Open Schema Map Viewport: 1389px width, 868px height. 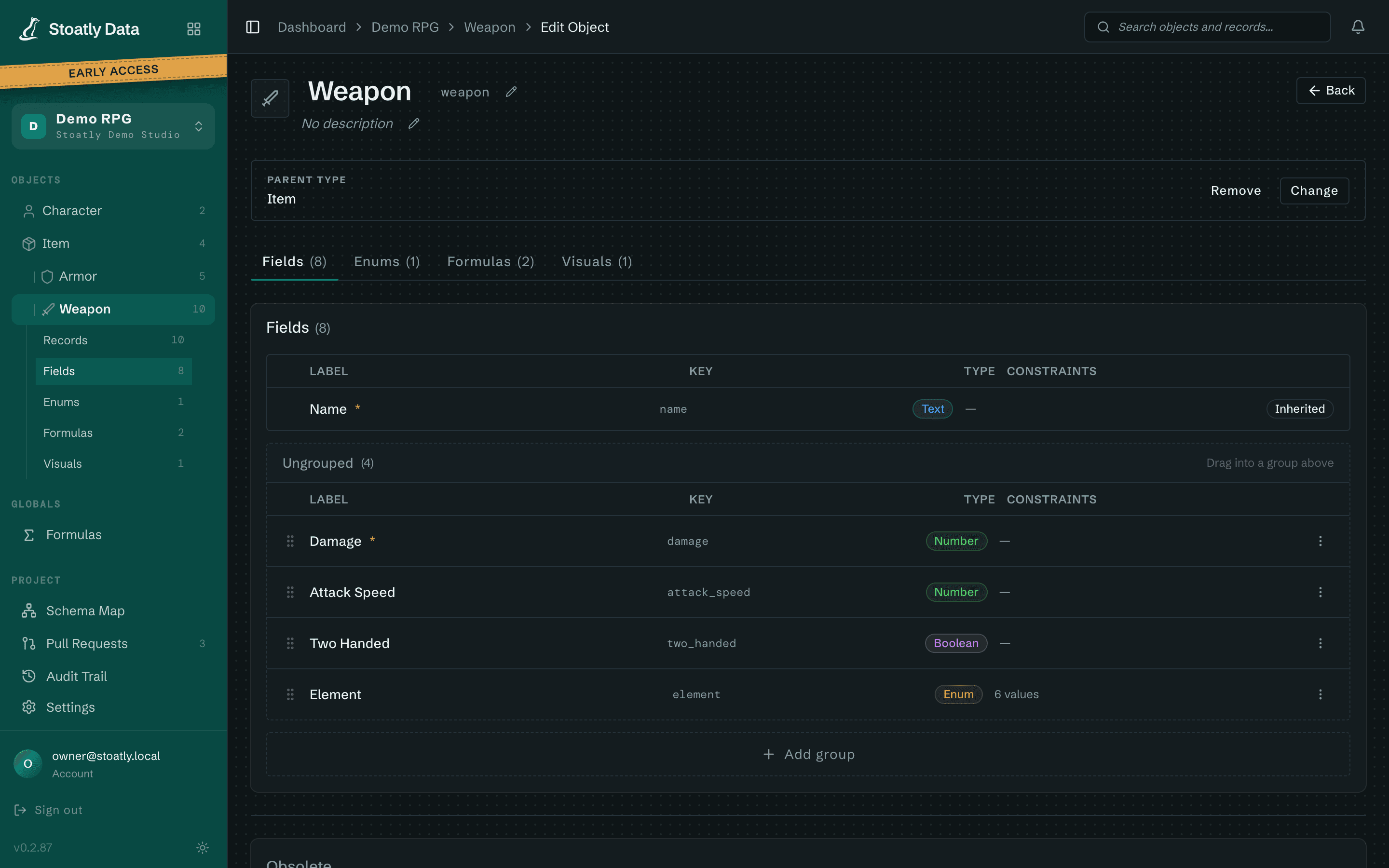(113, 611)
